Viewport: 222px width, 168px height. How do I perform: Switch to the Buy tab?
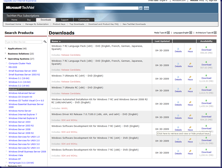tap(29, 20)
